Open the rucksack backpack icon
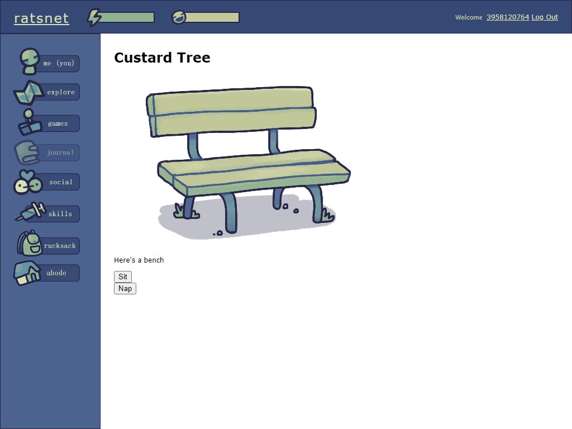The image size is (572, 429). pos(29,244)
